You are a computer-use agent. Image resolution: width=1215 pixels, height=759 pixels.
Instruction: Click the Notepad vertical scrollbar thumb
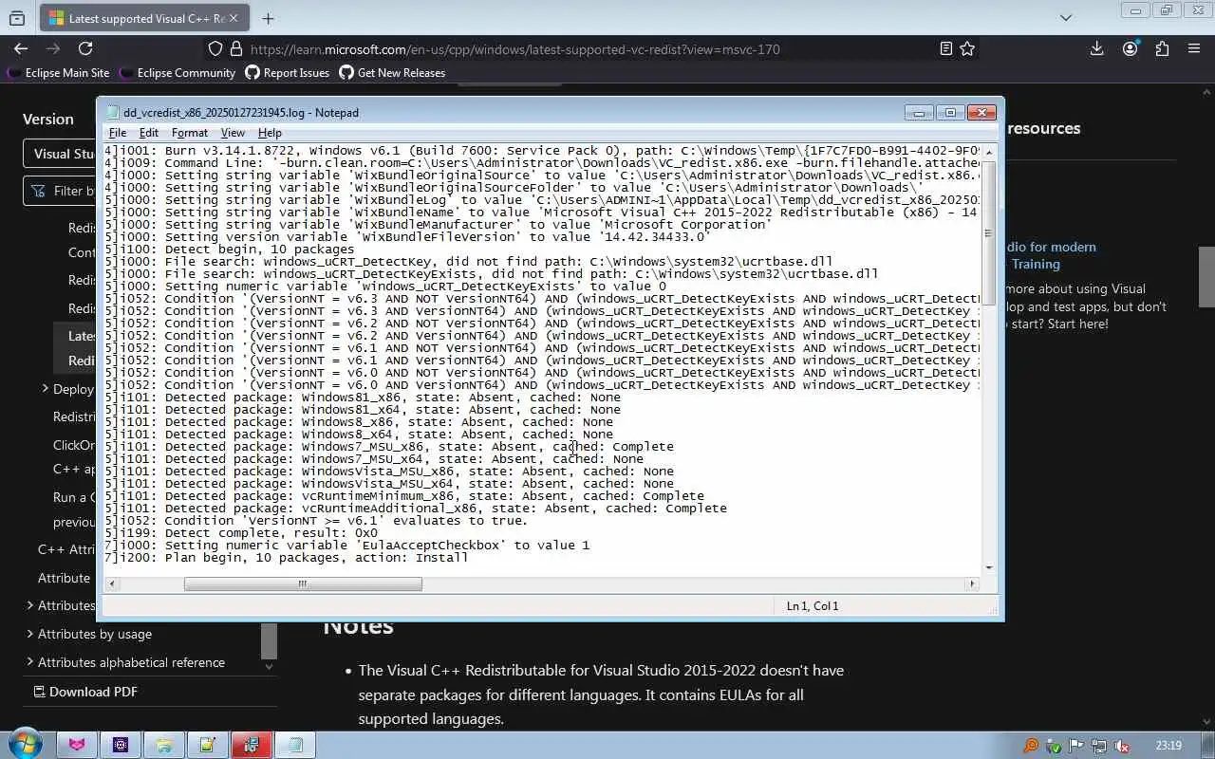[989, 233]
